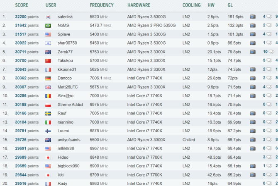Click the comment bubble for Zarok77's 10 comments
The width and height of the screenshot is (278, 186).
point(271,52)
